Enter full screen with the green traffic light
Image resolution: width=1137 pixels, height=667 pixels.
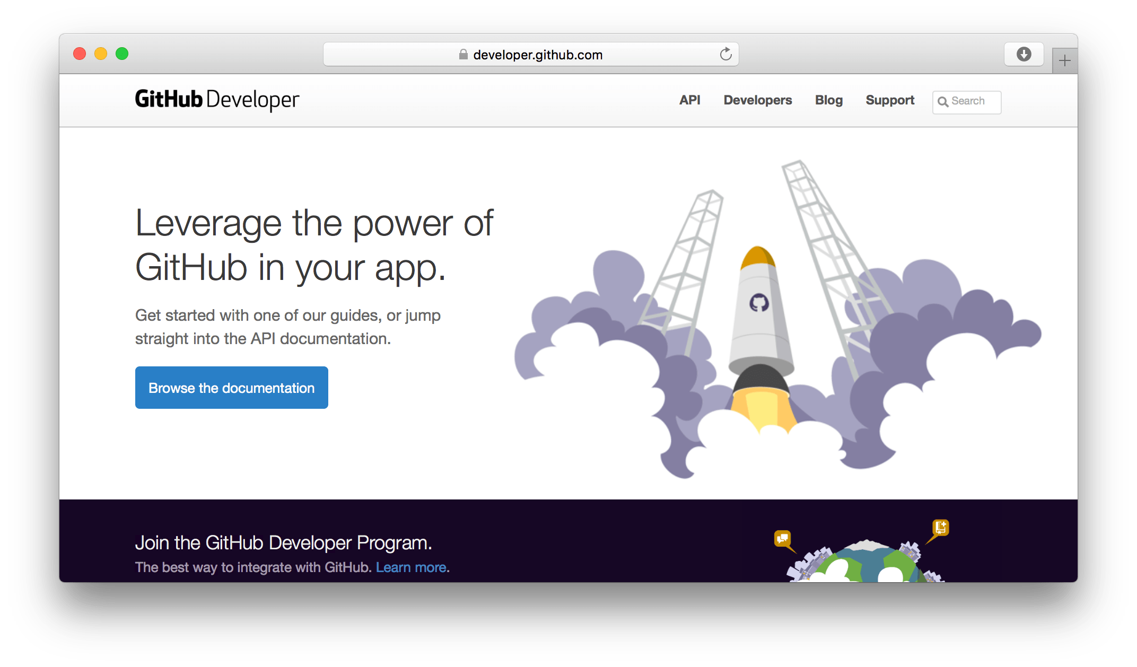pyautogui.click(x=122, y=54)
